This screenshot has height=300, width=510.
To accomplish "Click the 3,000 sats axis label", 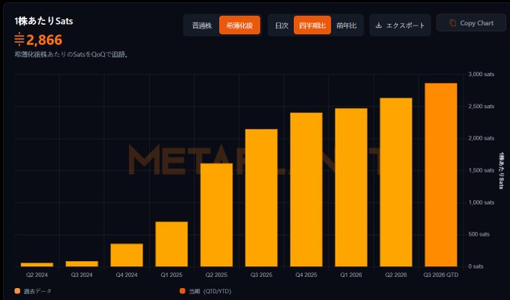I will point(481,74).
